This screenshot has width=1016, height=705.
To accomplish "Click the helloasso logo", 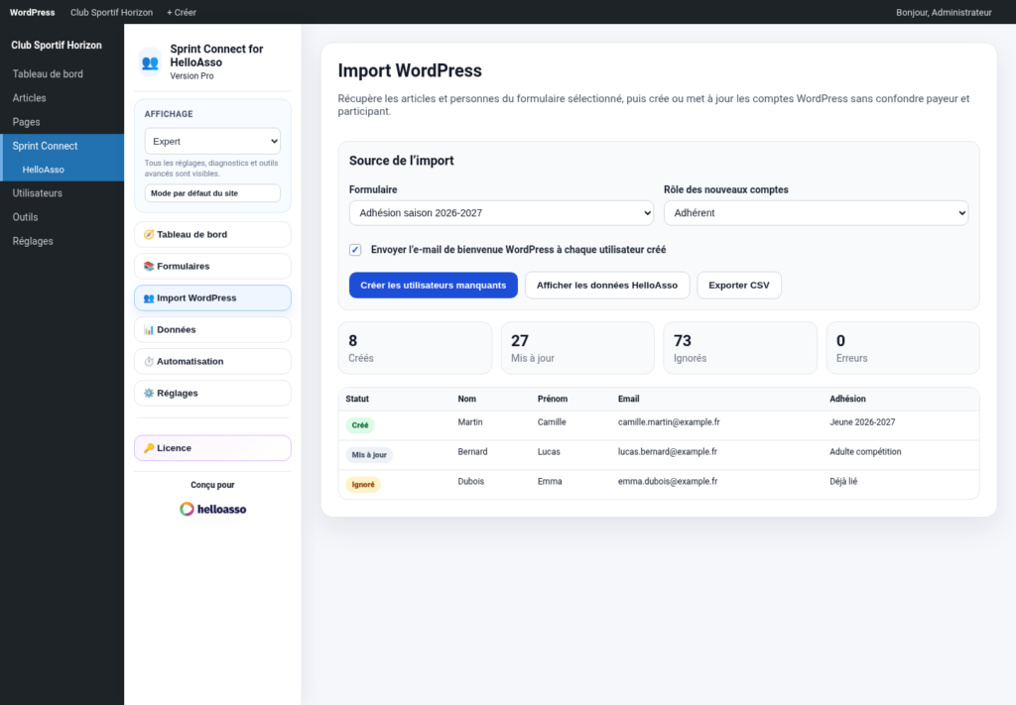I will coord(212,509).
